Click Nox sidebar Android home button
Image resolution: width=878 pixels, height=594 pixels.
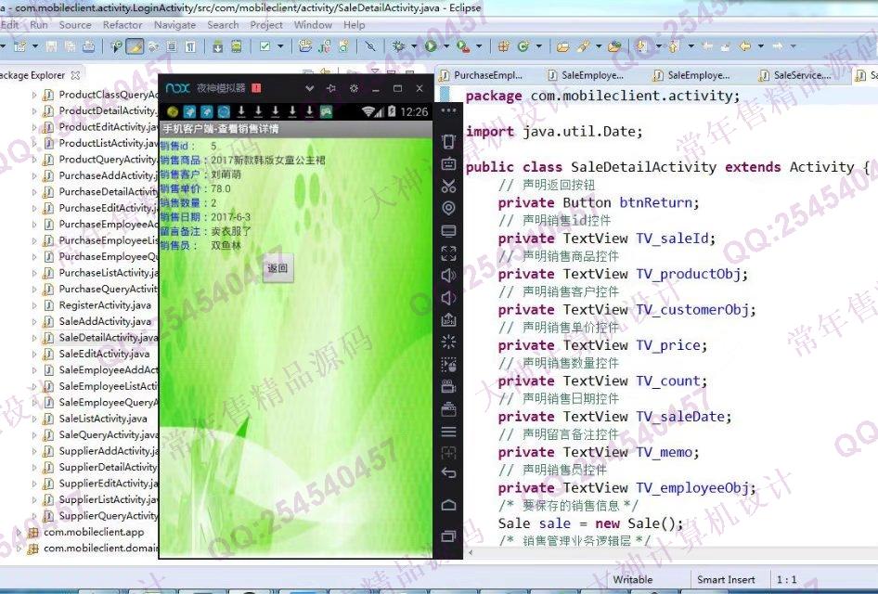click(x=448, y=505)
